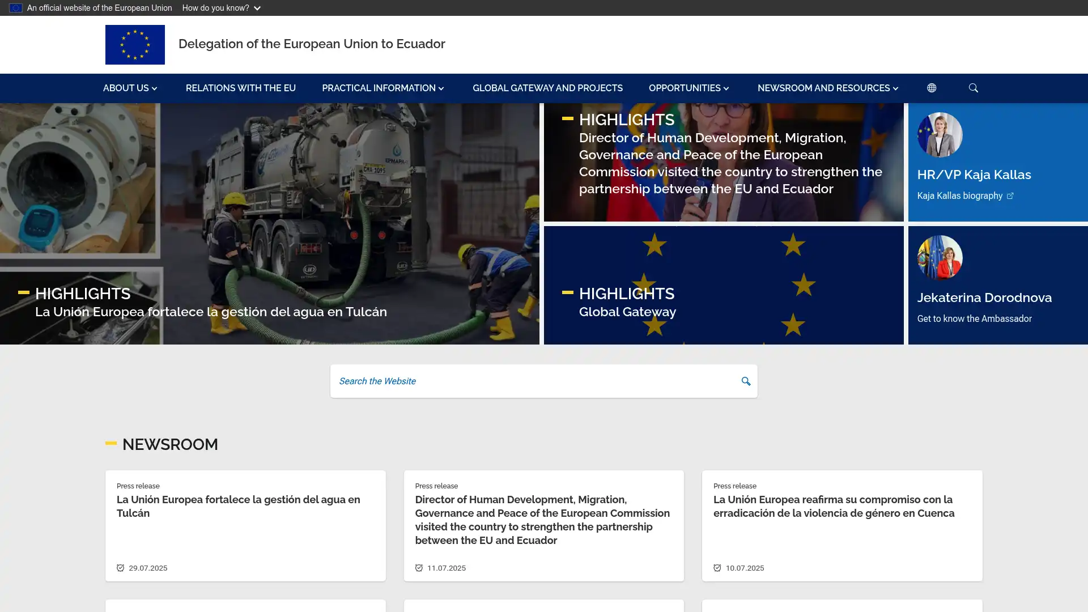Submit search using the search box magnifier
The width and height of the screenshot is (1088, 612).
(746, 381)
